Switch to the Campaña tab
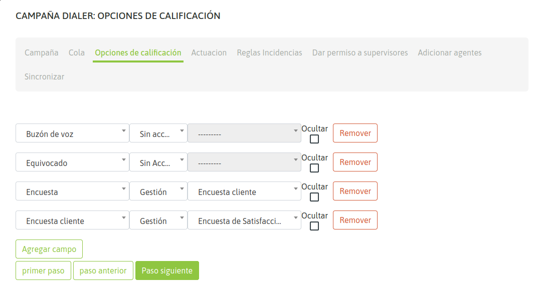Screen dimensions: 536x289 pos(42,52)
